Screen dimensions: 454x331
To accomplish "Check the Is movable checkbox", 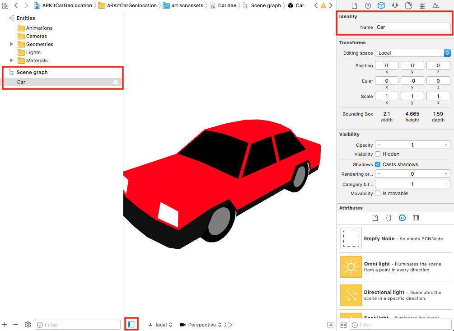I will tap(377, 193).
